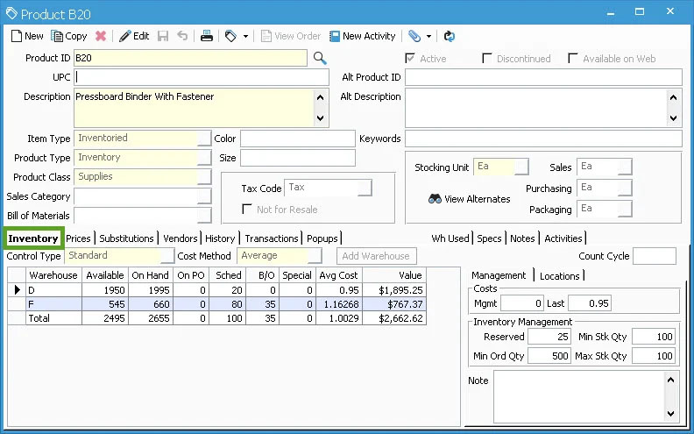This screenshot has height=434, width=694.
Task: Enable the Available on Web checkbox
Action: pos(573,58)
